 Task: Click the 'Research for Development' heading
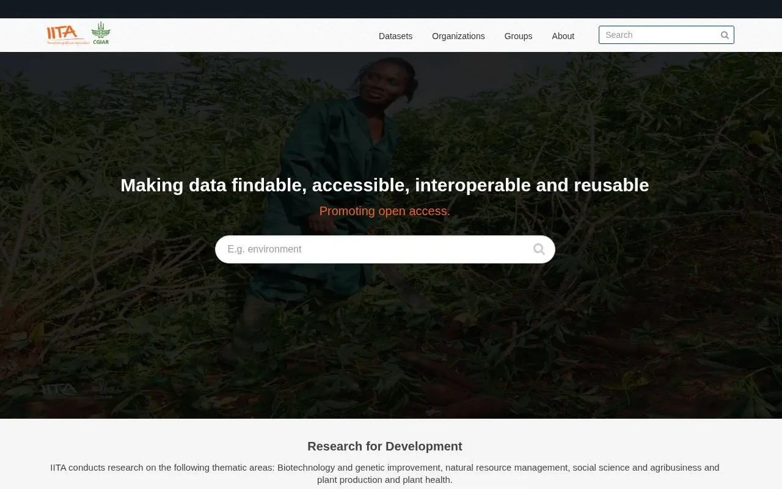(385, 446)
